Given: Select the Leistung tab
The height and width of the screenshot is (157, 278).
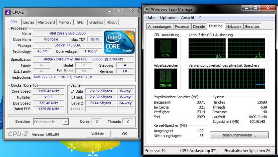Looking at the screenshot, I should 216,26.
